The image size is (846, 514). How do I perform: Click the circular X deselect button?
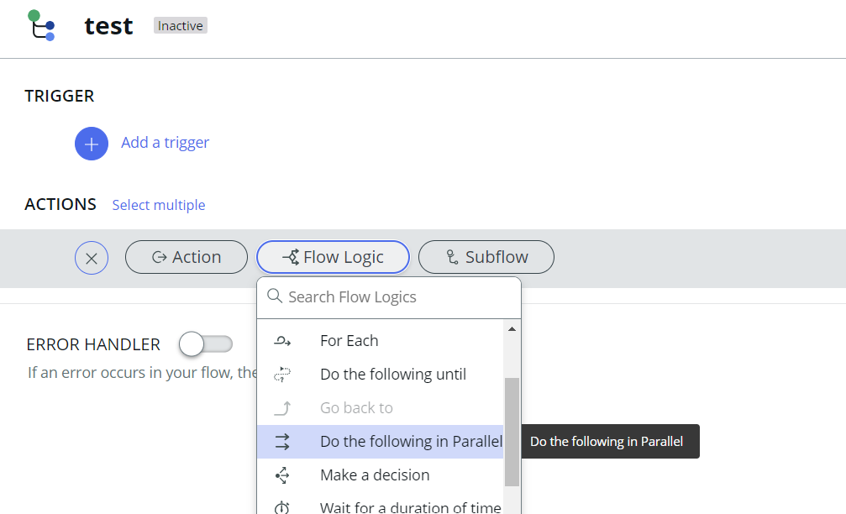92,257
